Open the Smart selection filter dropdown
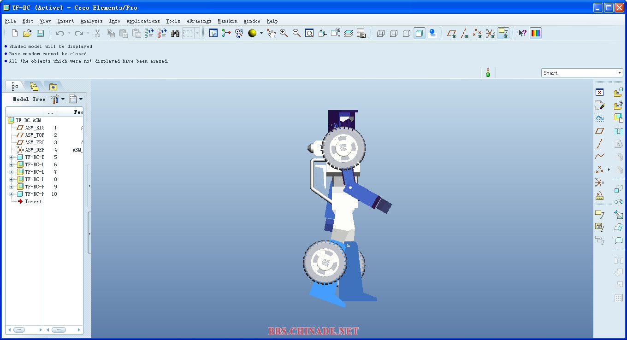This screenshot has height=340, width=627. coord(582,73)
